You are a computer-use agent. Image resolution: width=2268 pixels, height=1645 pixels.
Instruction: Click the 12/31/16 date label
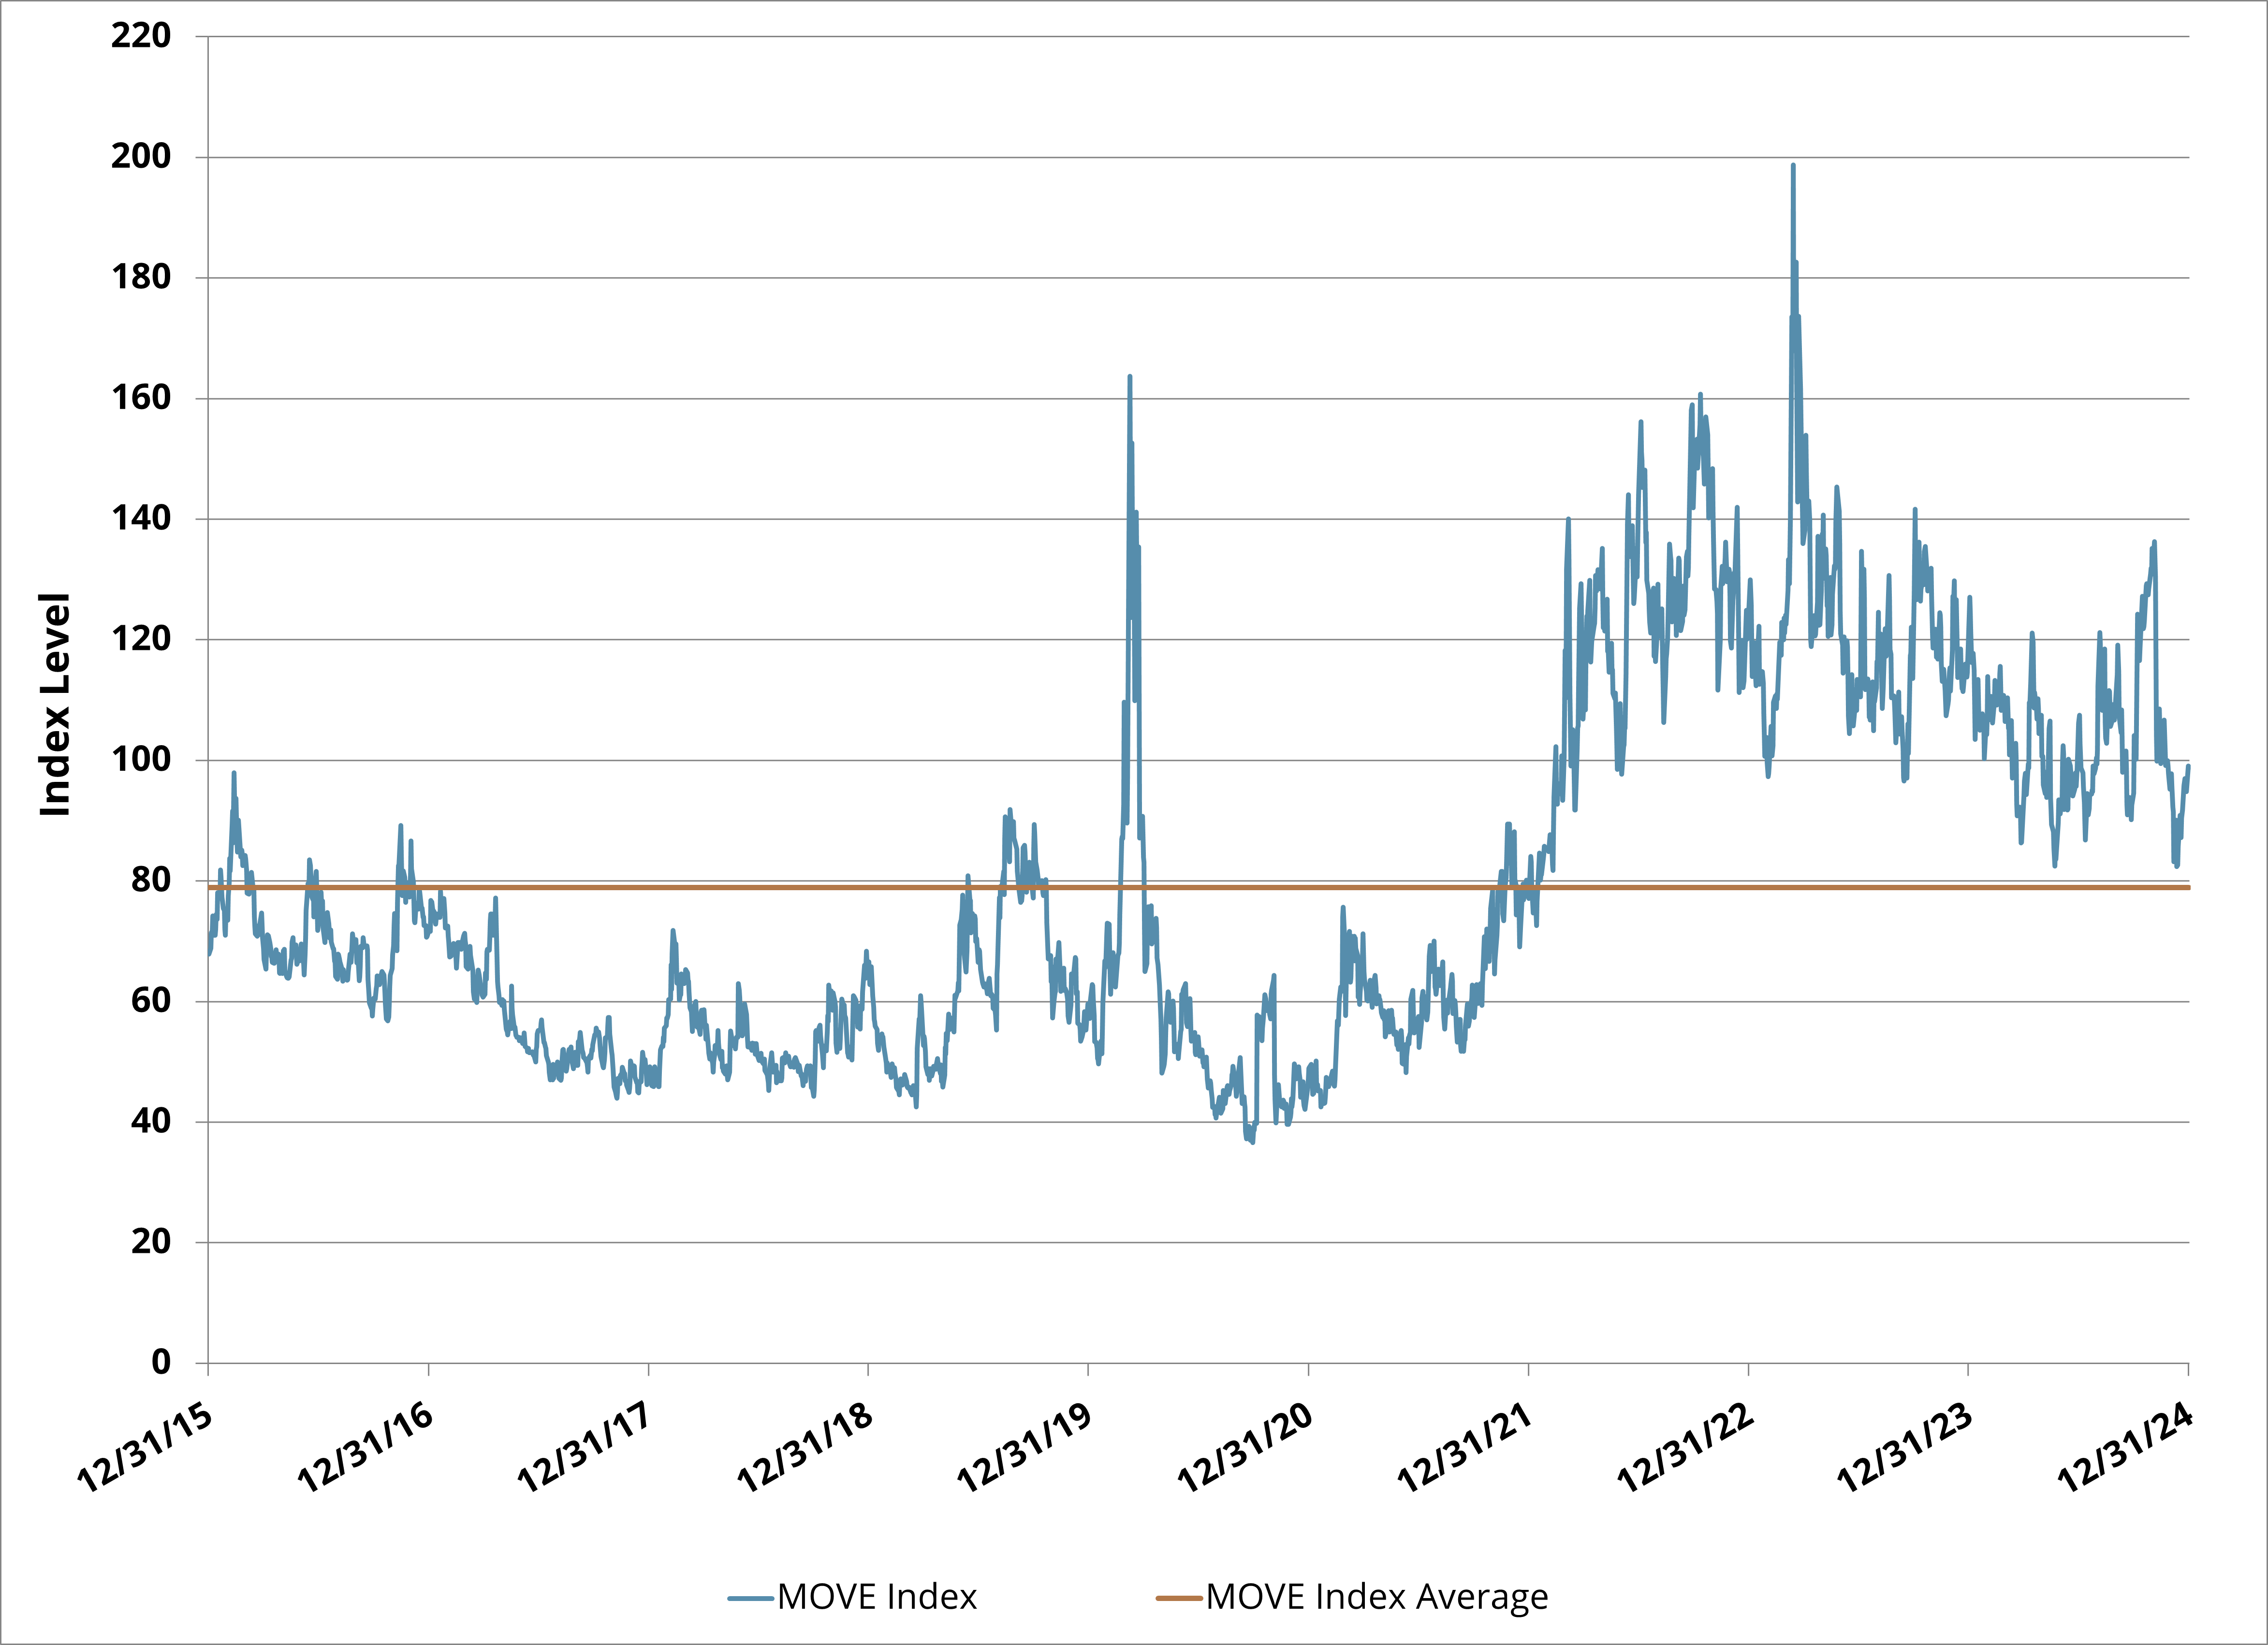tap(366, 1448)
